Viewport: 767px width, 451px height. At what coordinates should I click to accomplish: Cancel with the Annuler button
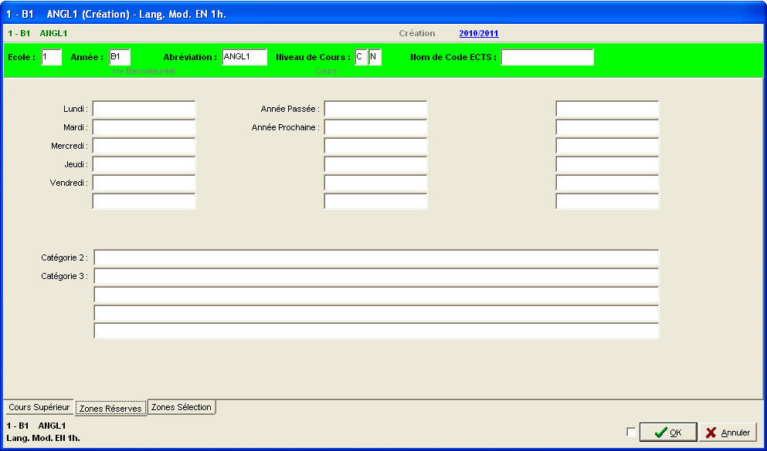pyautogui.click(x=728, y=432)
